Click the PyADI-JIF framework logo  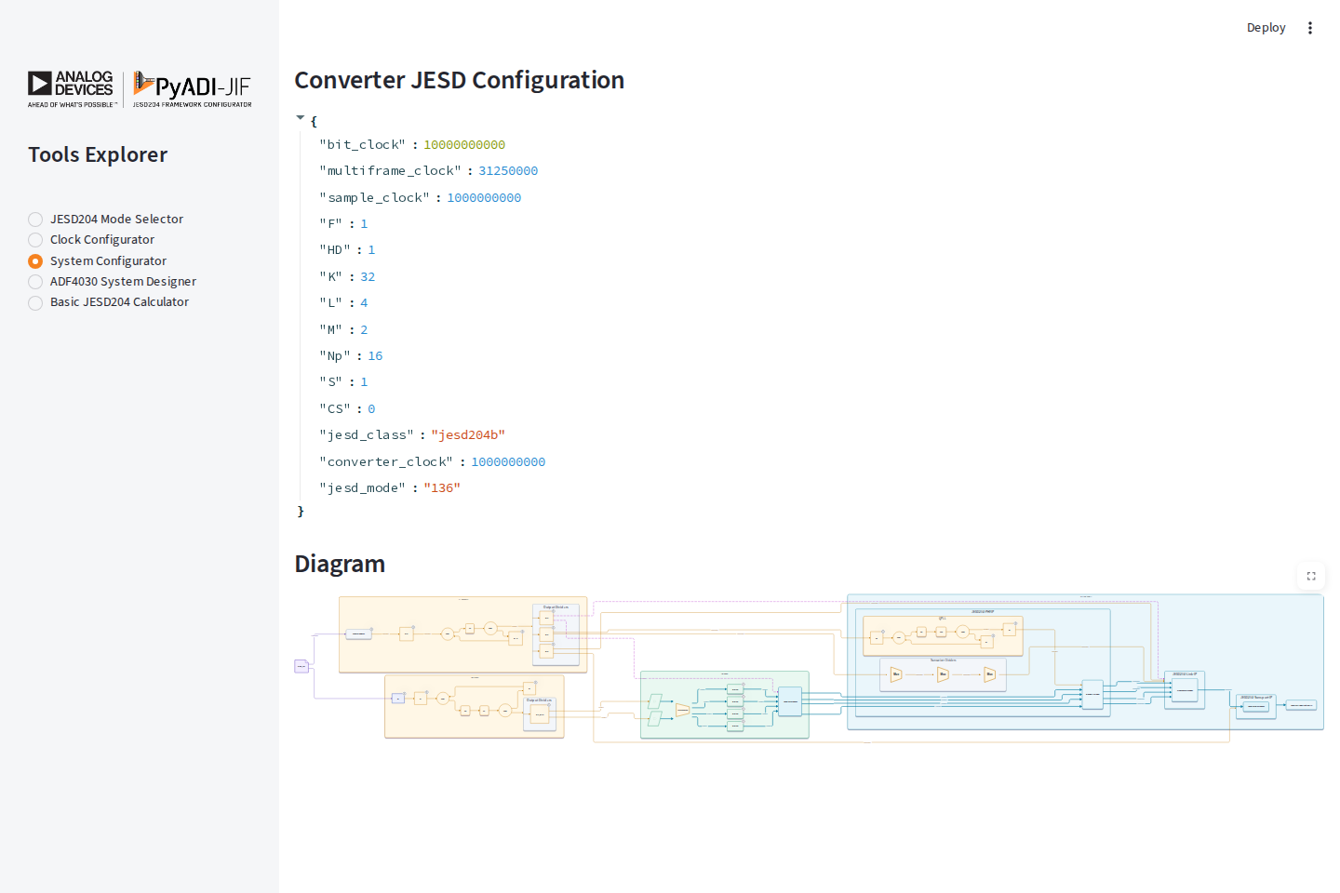click(x=192, y=89)
